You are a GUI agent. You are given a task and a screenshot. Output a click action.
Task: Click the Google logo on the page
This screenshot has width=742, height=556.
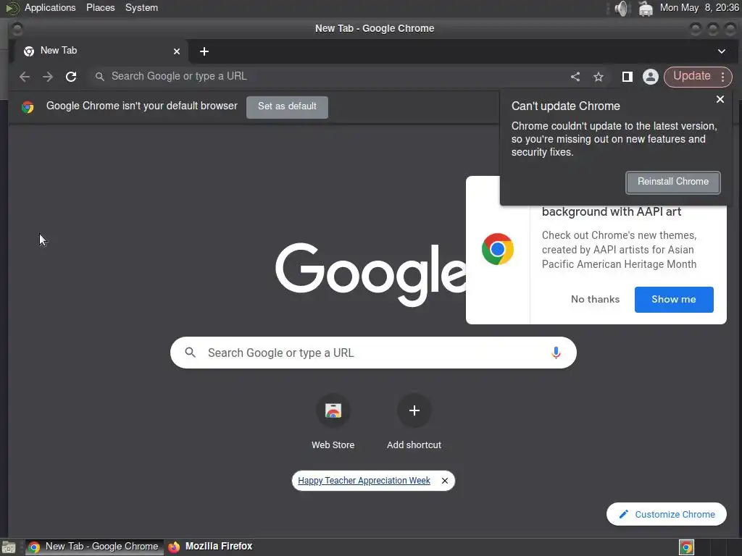[x=370, y=274]
